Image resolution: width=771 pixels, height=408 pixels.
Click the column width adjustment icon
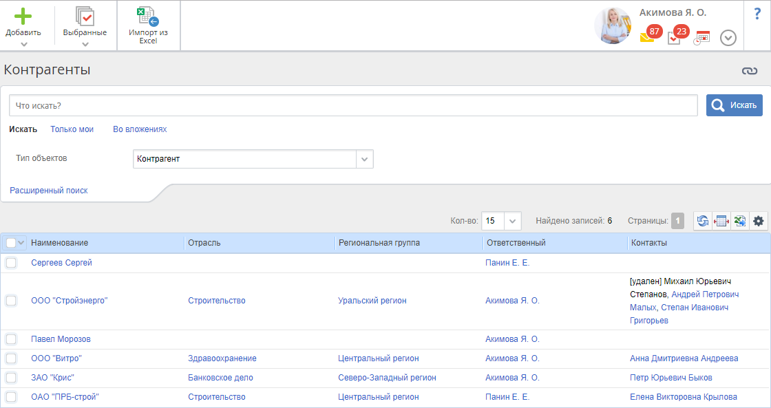pyautogui.click(x=721, y=221)
